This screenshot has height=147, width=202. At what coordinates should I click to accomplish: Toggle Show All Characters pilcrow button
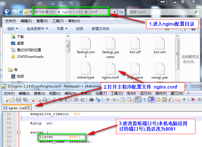click(x=145, y=100)
